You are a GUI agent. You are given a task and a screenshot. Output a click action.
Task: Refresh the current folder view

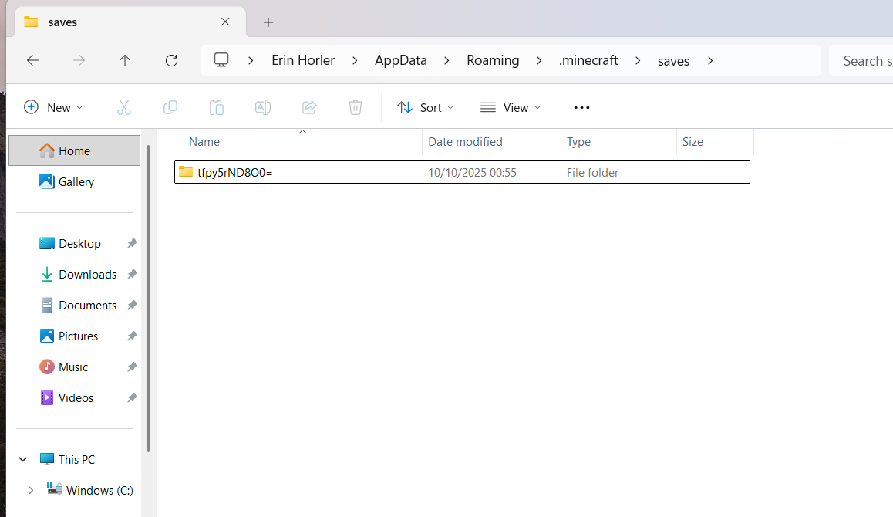[171, 60]
